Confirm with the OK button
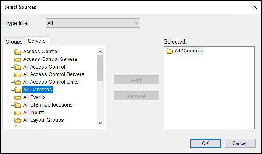 (206, 143)
